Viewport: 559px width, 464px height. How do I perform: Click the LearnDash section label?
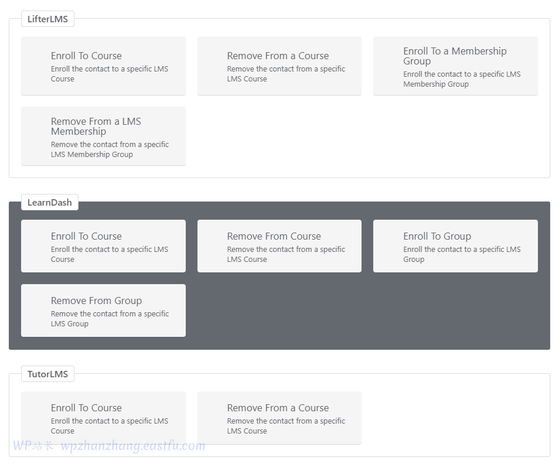50,203
